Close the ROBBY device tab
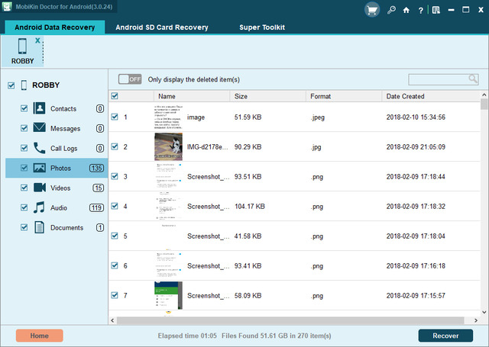This screenshot has width=489, height=347. [x=37, y=39]
